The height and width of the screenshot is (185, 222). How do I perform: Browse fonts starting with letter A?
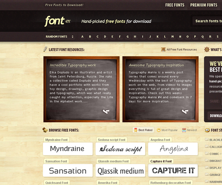coord(83,37)
